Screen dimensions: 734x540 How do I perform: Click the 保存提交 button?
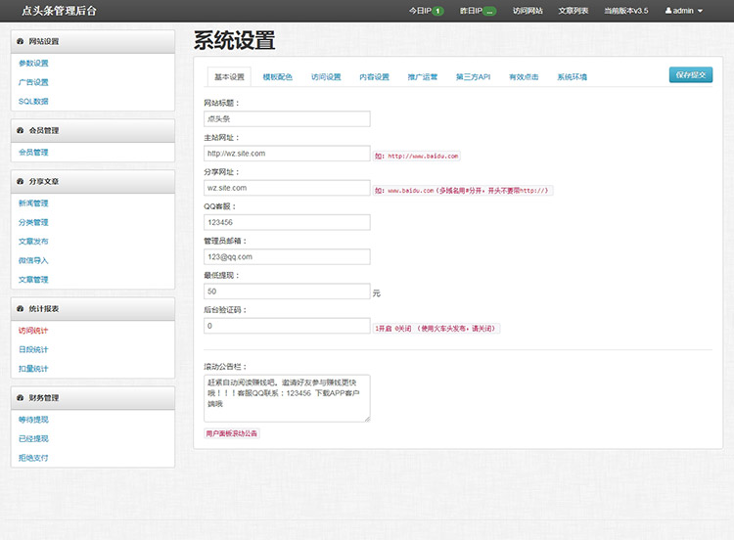[x=691, y=75]
